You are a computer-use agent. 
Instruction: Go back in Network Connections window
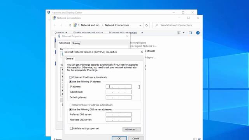[55, 25]
